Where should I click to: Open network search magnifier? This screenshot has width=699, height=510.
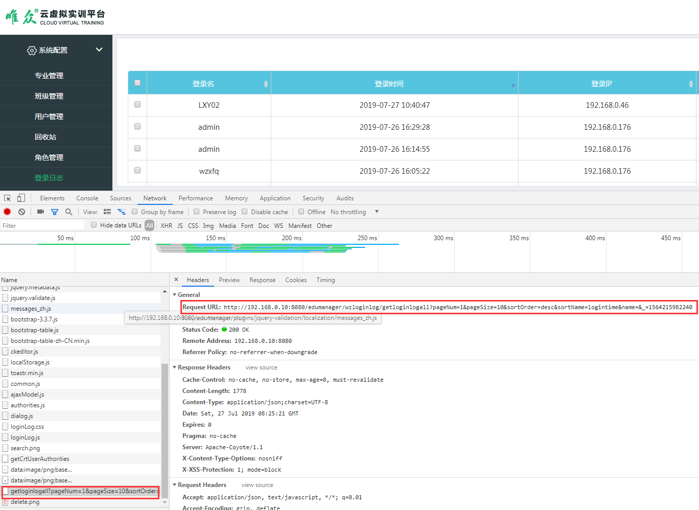68,212
